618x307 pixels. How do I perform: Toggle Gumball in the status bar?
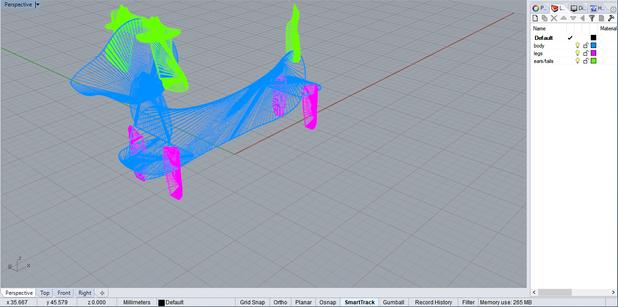pyautogui.click(x=393, y=302)
